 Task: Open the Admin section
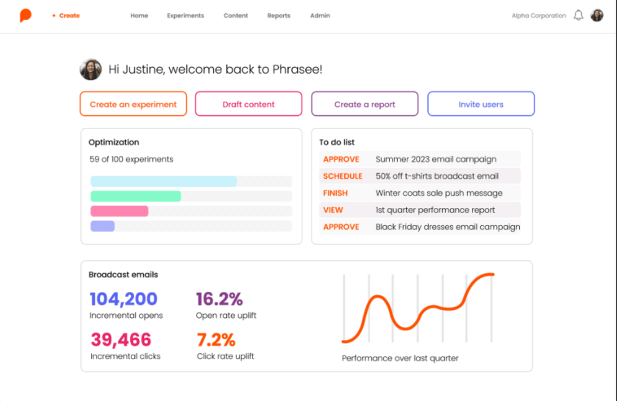click(320, 15)
